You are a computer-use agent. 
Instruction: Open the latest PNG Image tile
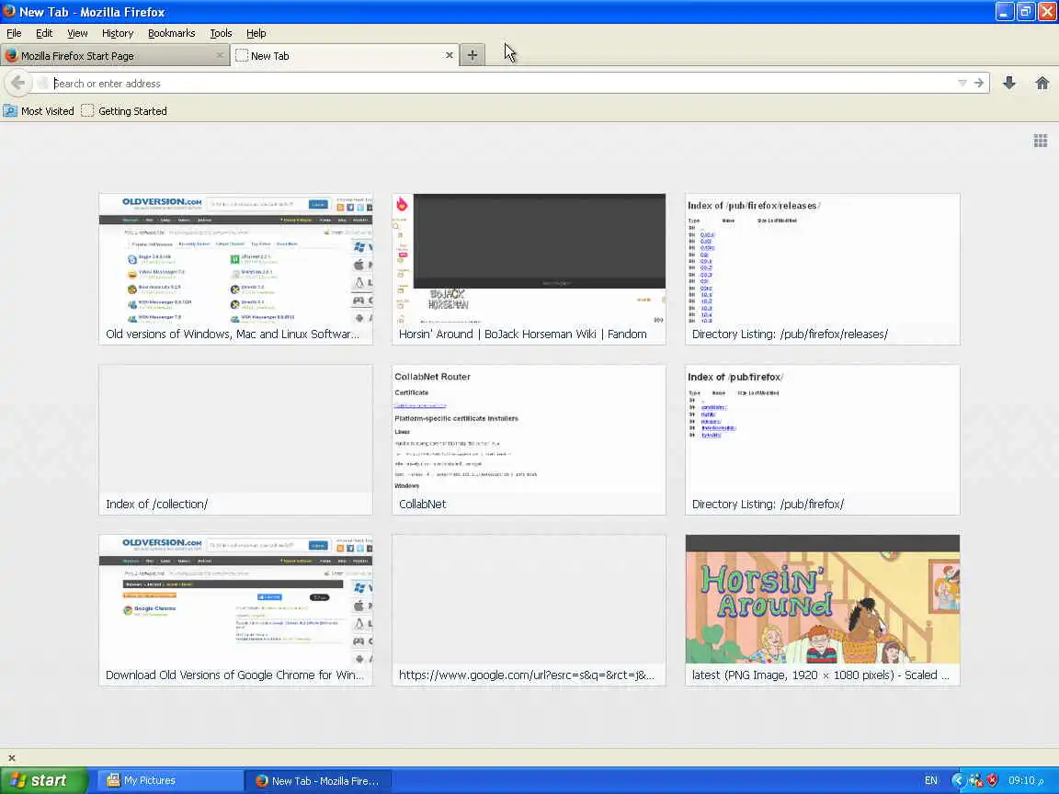pyautogui.click(x=823, y=610)
